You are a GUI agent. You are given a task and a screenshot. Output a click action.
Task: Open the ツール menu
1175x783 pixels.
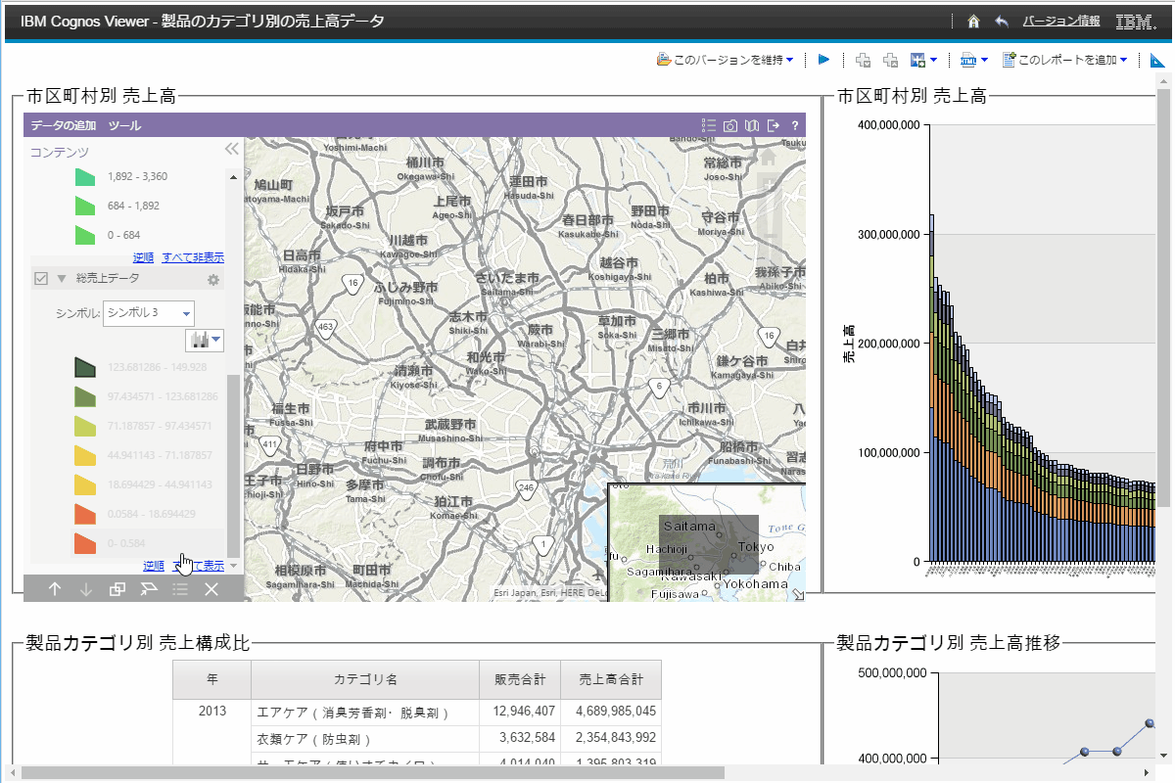124,125
